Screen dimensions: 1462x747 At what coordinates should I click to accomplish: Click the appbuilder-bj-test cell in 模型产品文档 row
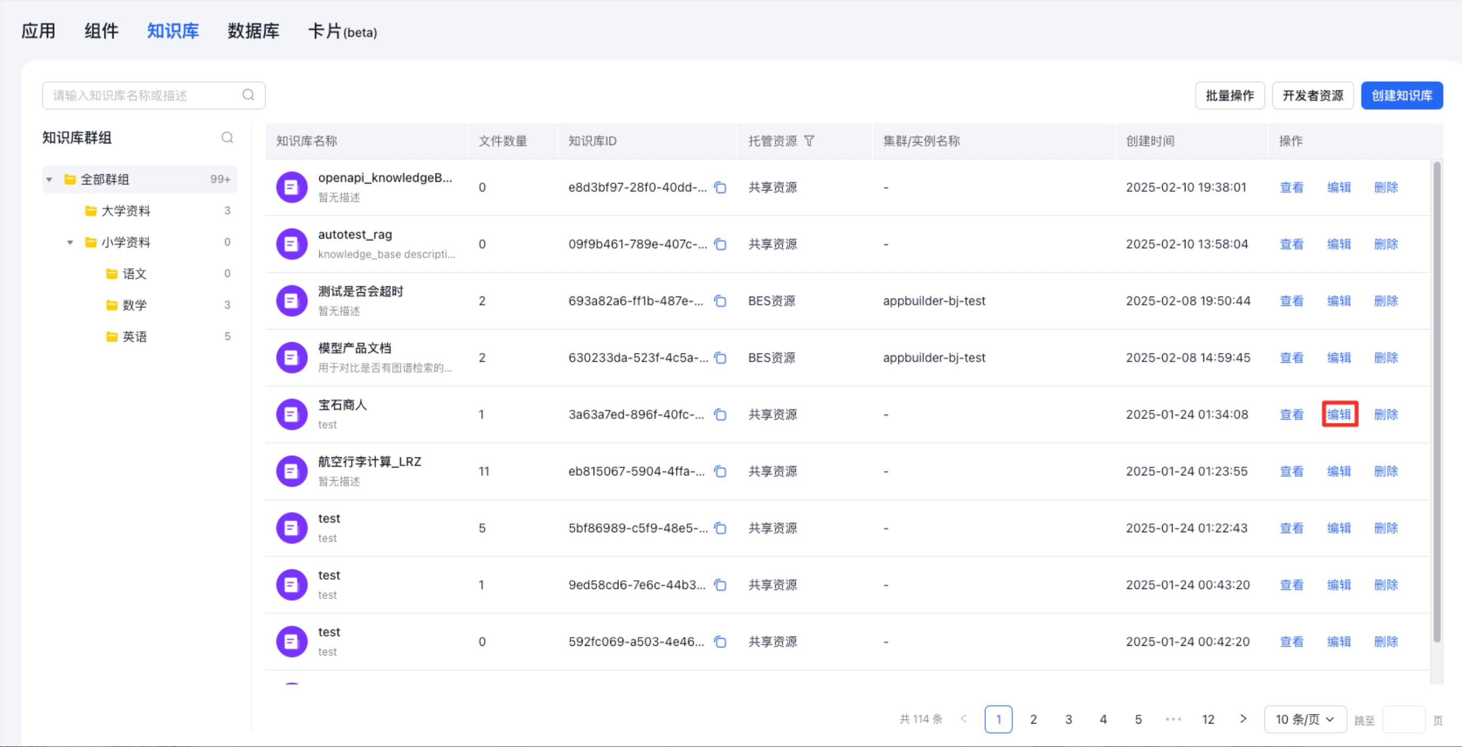tap(933, 358)
